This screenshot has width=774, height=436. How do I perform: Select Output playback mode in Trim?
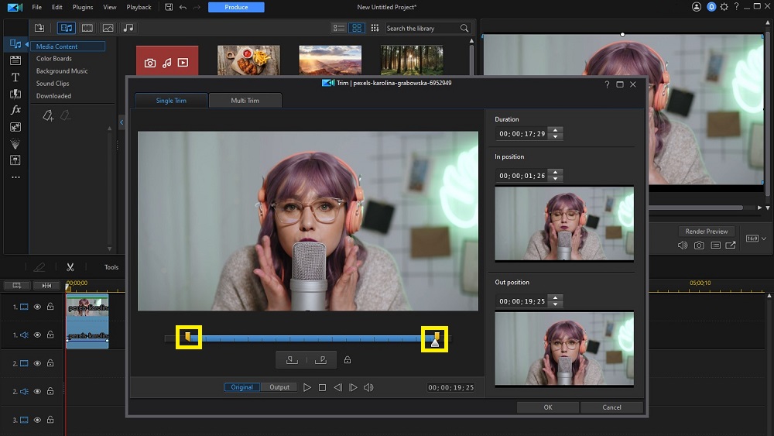tap(279, 387)
